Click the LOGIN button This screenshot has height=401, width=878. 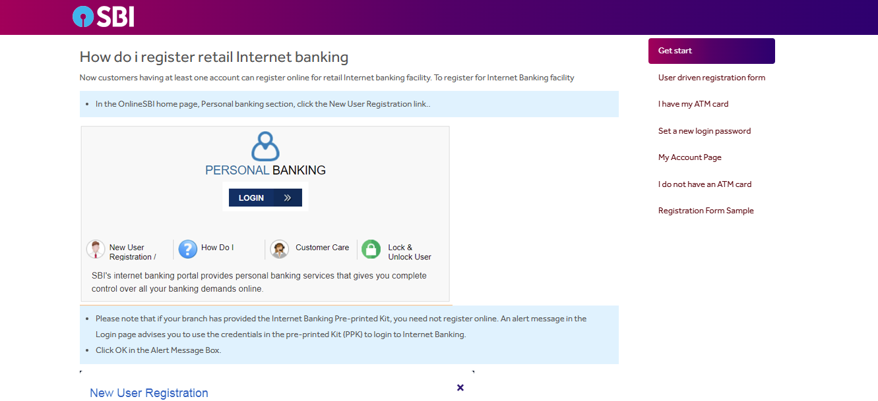click(265, 198)
